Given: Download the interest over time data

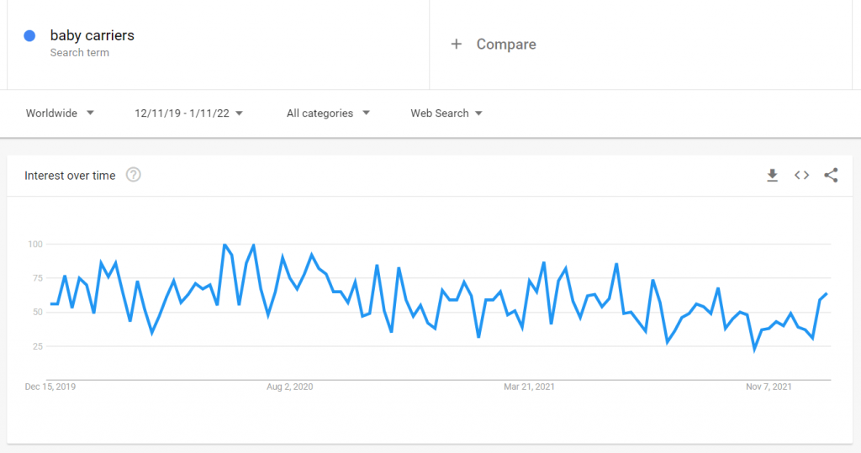Looking at the screenshot, I should click(x=772, y=175).
